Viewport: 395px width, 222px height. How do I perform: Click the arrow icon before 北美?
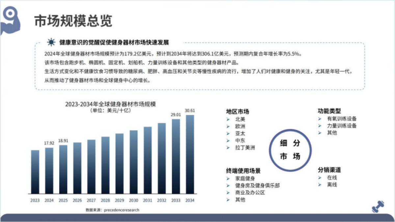[227, 119]
